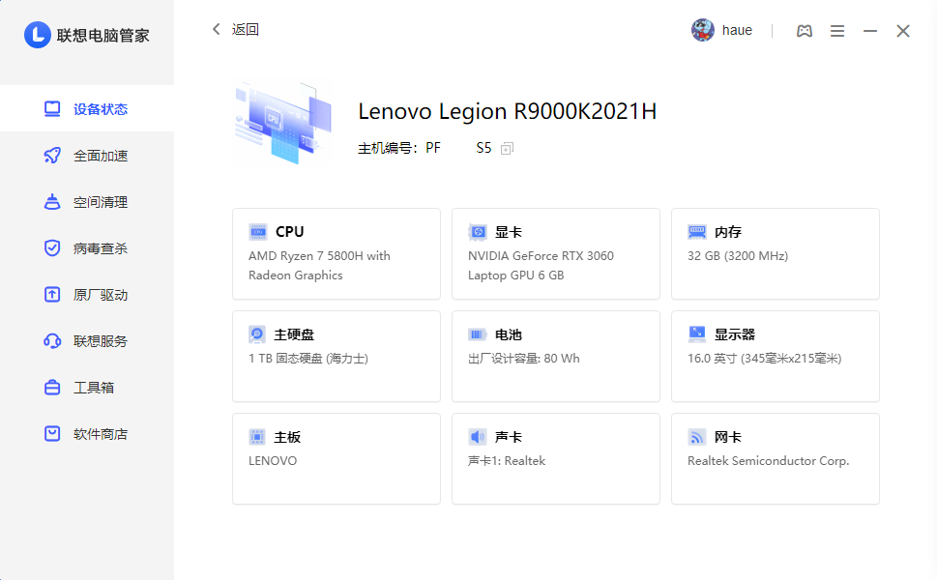Open 联想服务 in the sidebar
The height and width of the screenshot is (581, 937).
(87, 341)
